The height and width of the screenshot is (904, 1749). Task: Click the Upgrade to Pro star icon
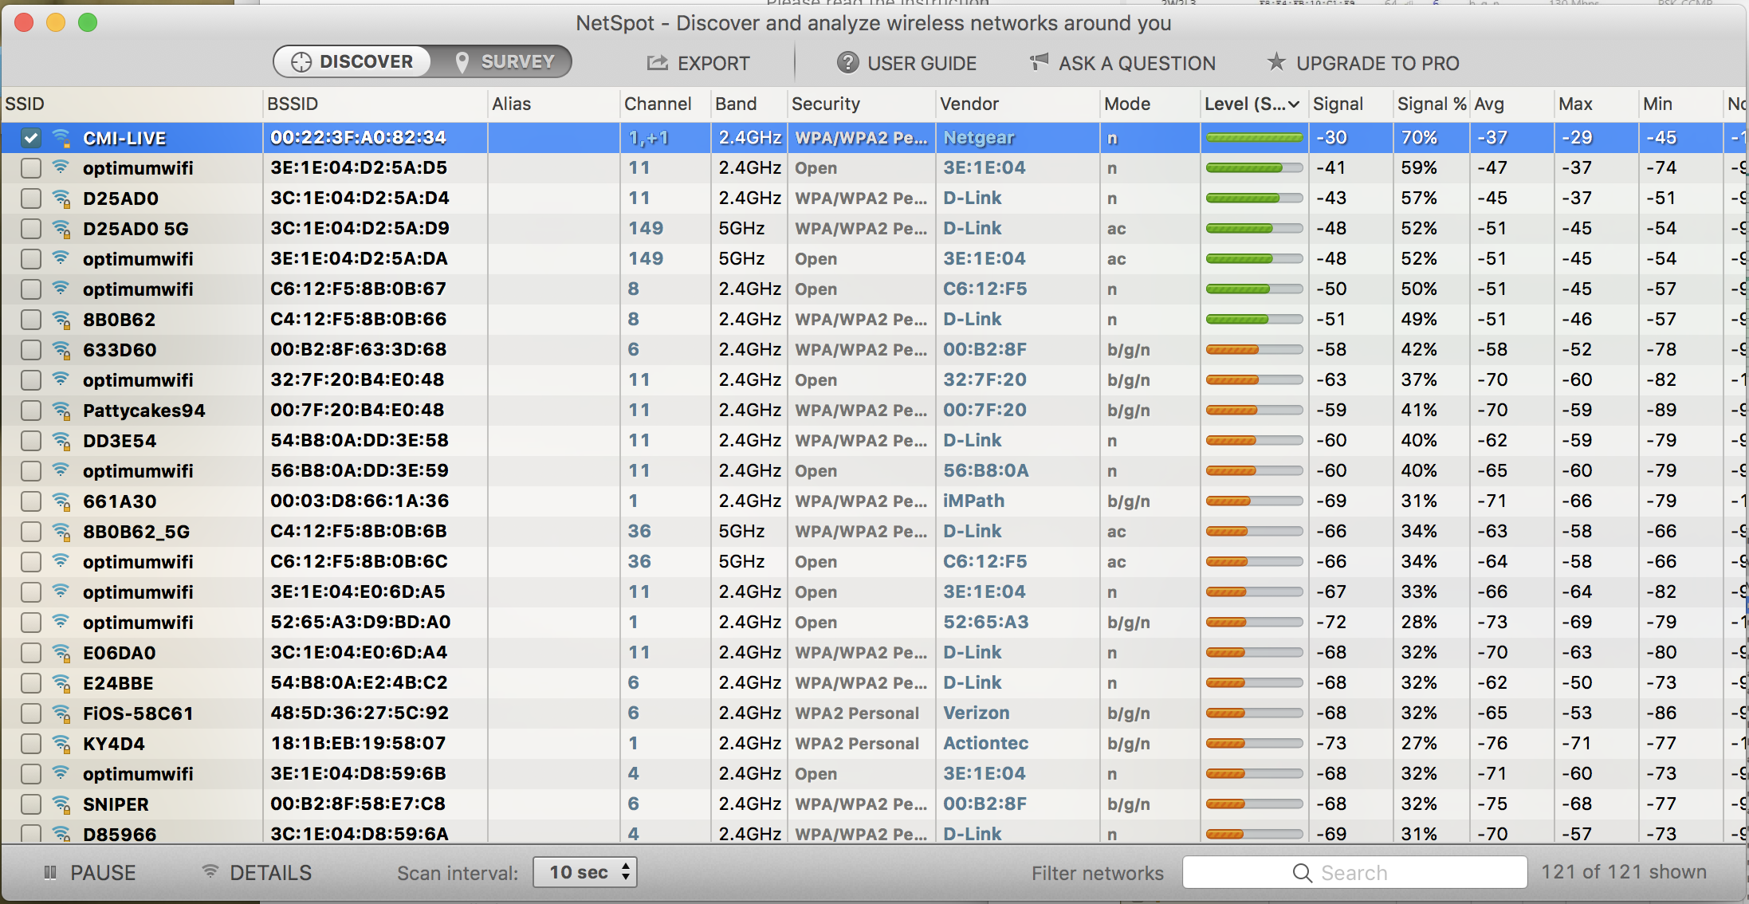pyautogui.click(x=1276, y=62)
